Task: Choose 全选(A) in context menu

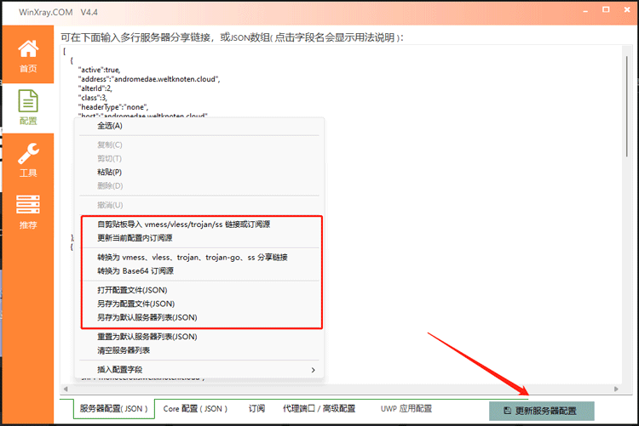Action: (x=199, y=126)
